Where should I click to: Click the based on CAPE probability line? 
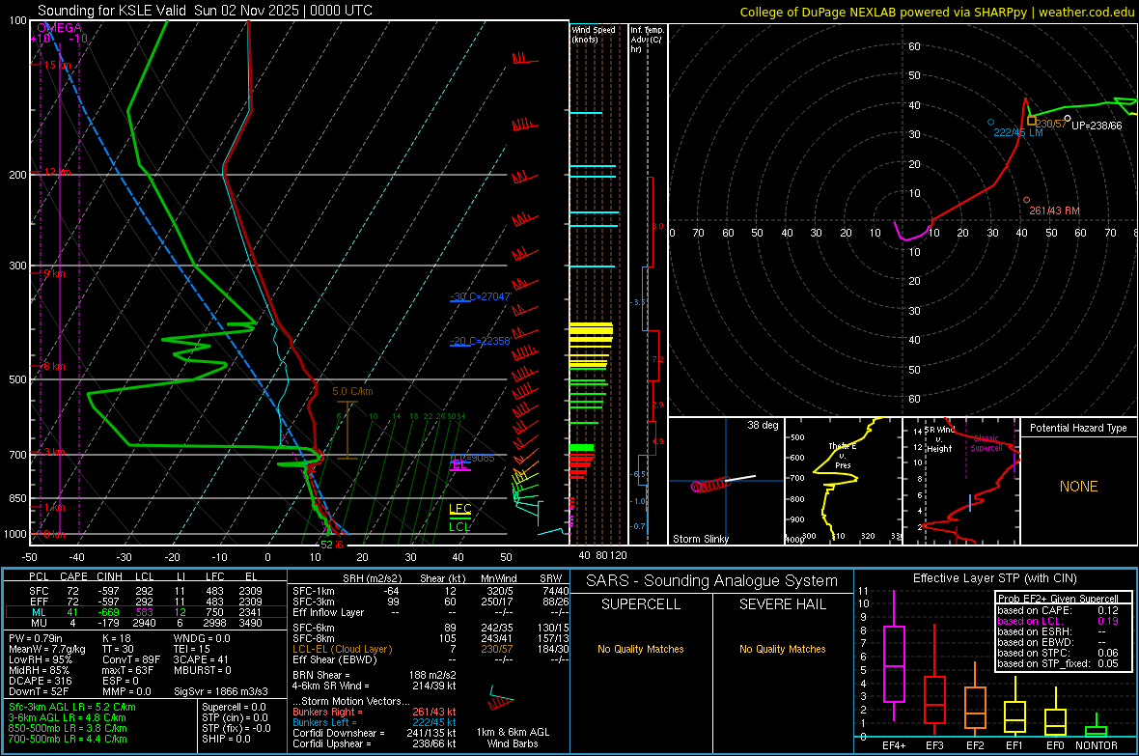coord(1058,610)
